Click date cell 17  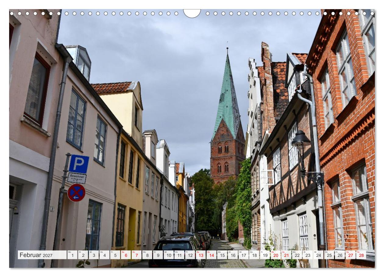243,255
